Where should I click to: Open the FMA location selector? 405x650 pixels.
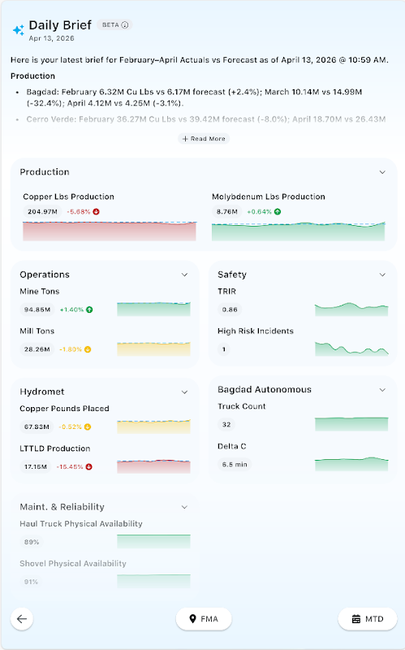204,619
